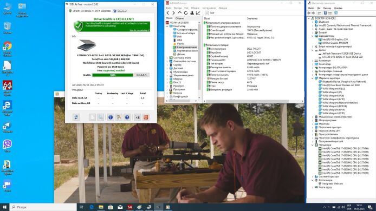Expand the Дисплей node in AIDA64 tree
This screenshot has height=211, width=376.
click(x=167, y=68)
